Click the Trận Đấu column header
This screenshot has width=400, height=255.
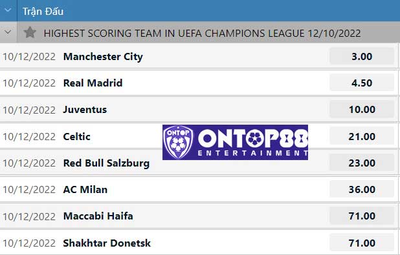coord(43,12)
